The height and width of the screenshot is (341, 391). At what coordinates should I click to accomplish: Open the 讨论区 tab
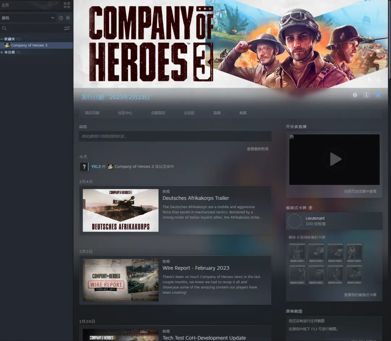click(189, 113)
